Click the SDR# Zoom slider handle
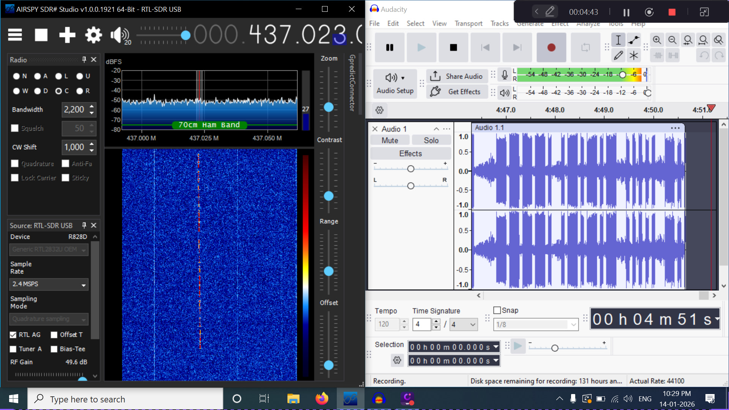The width and height of the screenshot is (729, 410). (x=329, y=107)
